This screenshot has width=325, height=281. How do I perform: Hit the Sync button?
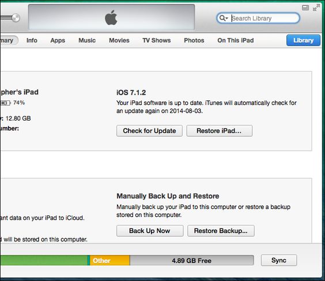pos(279,260)
